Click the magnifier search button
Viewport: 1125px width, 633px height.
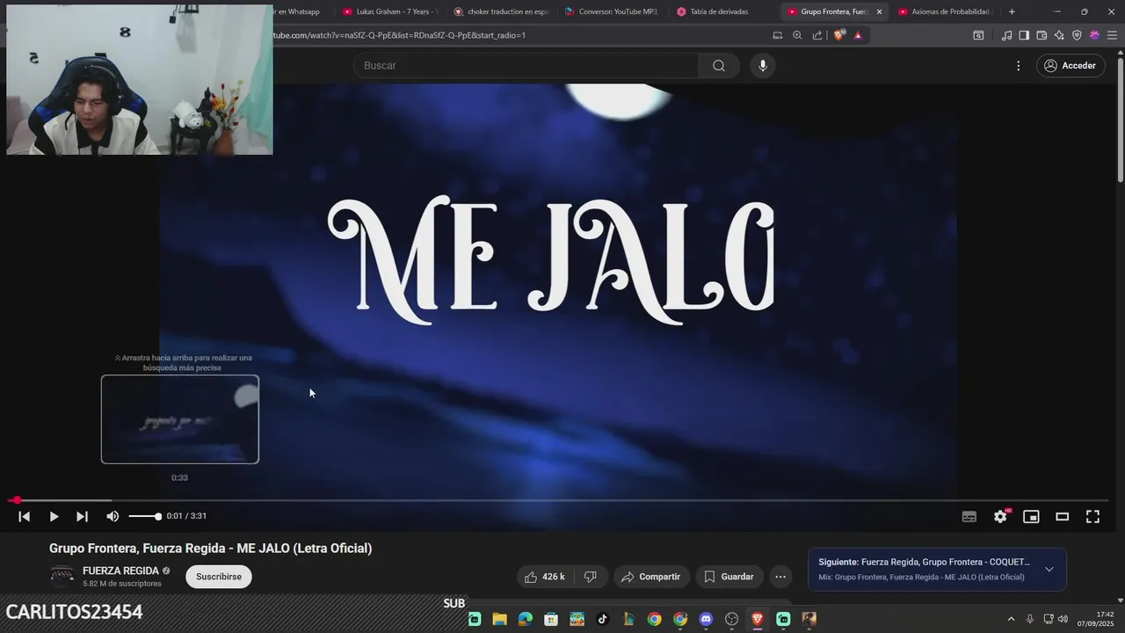click(x=719, y=66)
